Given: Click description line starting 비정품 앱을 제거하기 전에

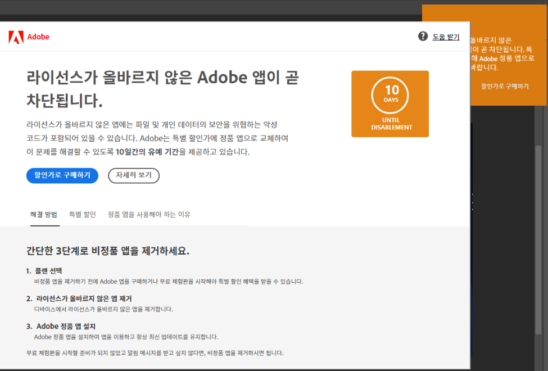Looking at the screenshot, I should 169,282.
